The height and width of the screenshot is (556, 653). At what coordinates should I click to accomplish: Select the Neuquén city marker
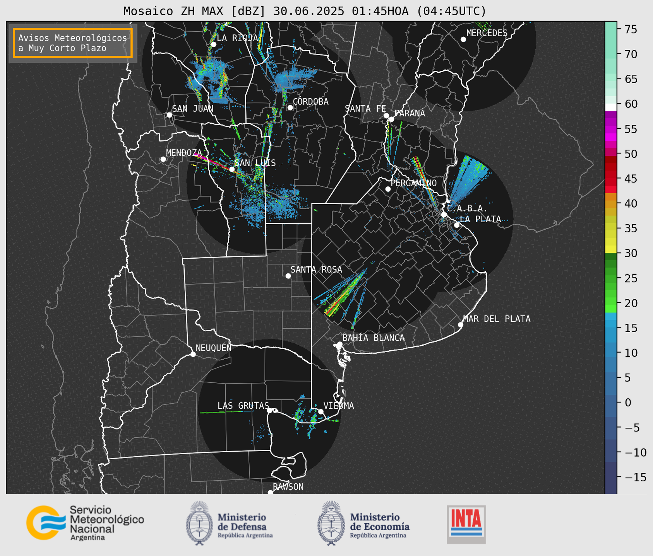click(193, 354)
